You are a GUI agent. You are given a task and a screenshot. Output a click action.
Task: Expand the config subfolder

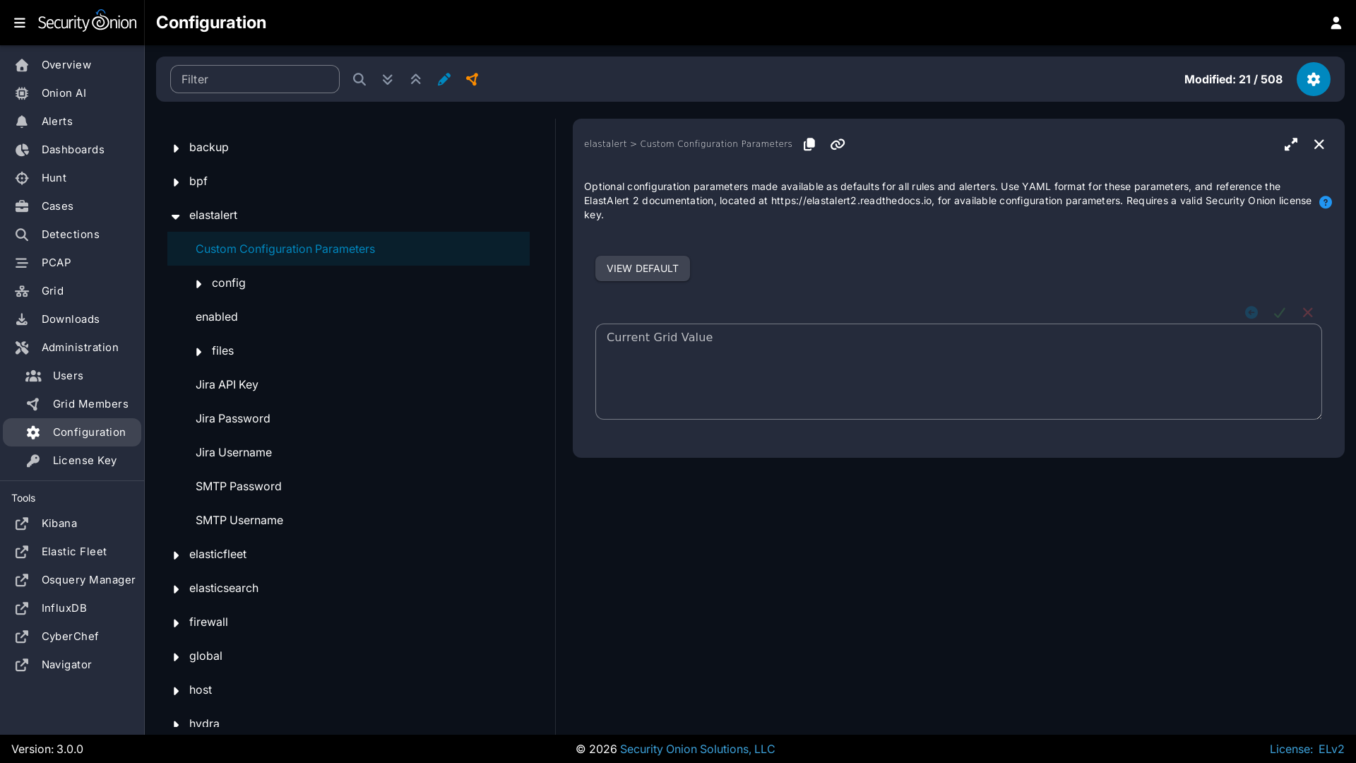[198, 284]
